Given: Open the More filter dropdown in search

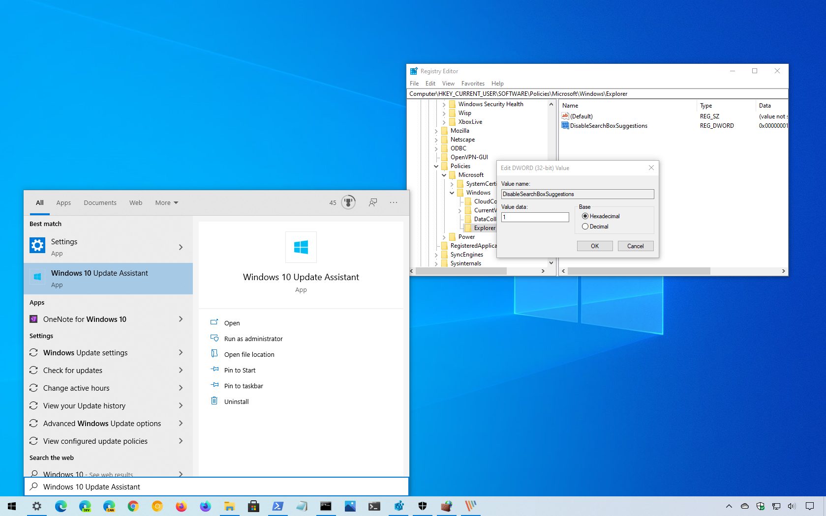Looking at the screenshot, I should pos(166,202).
